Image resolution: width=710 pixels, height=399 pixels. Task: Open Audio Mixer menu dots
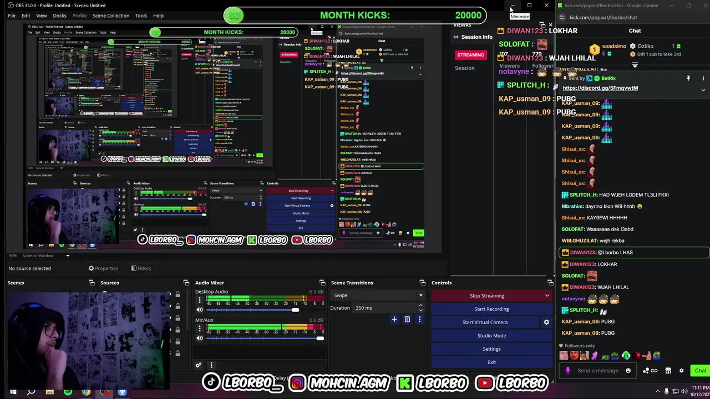(211, 365)
